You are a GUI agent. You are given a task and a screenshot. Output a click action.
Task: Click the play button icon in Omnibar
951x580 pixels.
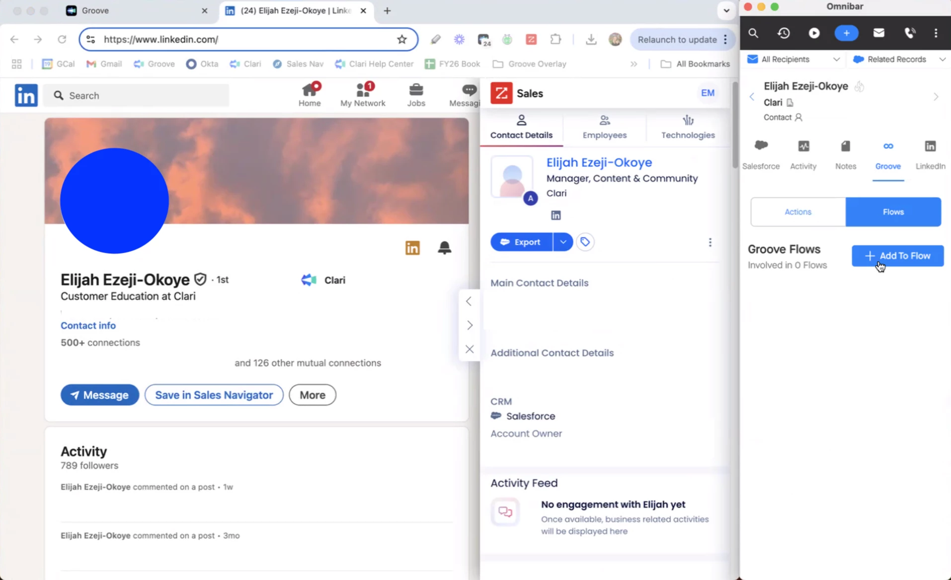(x=814, y=33)
